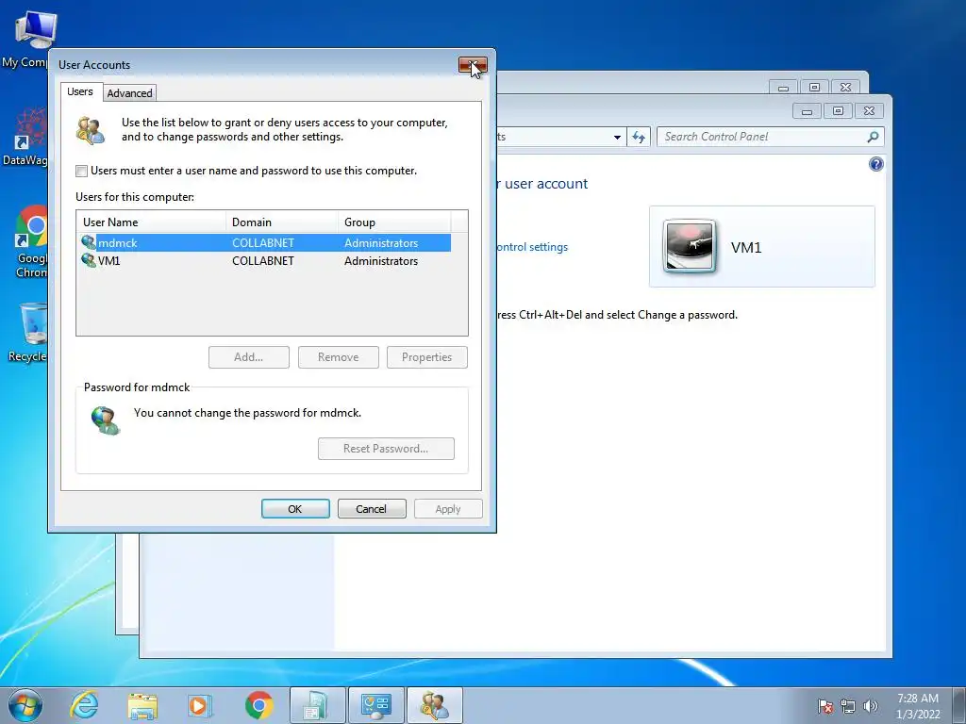Select the My Computer desktop icon
The height and width of the screenshot is (724, 966).
point(27,40)
